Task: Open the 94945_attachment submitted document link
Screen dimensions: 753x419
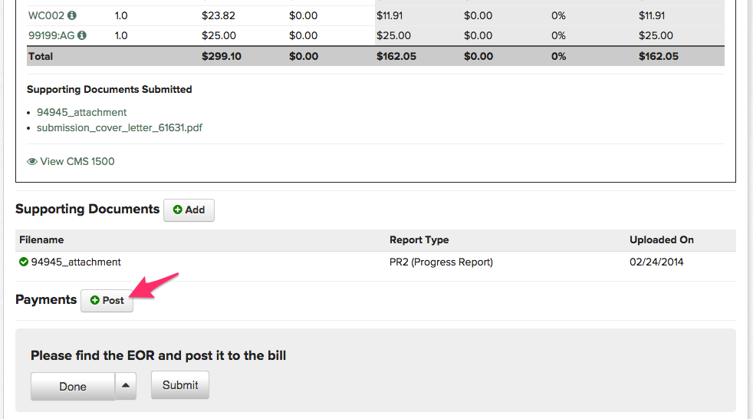Action: (x=81, y=112)
